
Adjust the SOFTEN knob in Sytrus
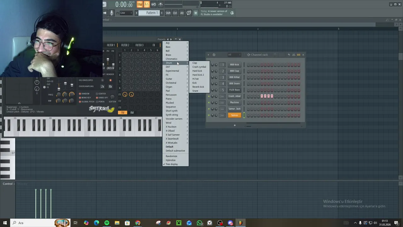point(112,97)
